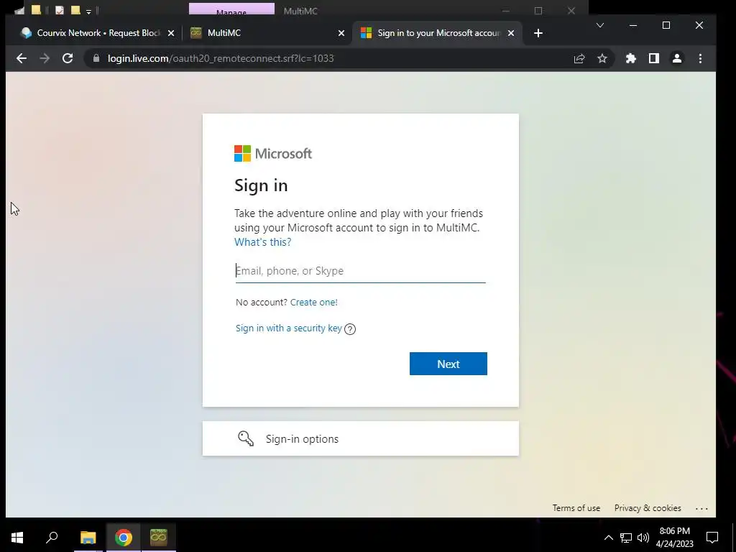Click the browser forward arrow
Screen dimensions: 736x552
coord(45,58)
